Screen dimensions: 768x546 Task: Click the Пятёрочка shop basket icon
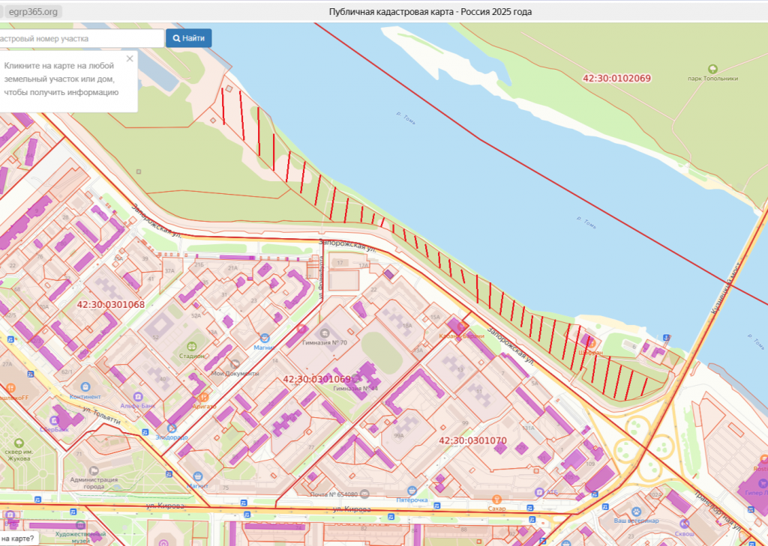point(412,491)
